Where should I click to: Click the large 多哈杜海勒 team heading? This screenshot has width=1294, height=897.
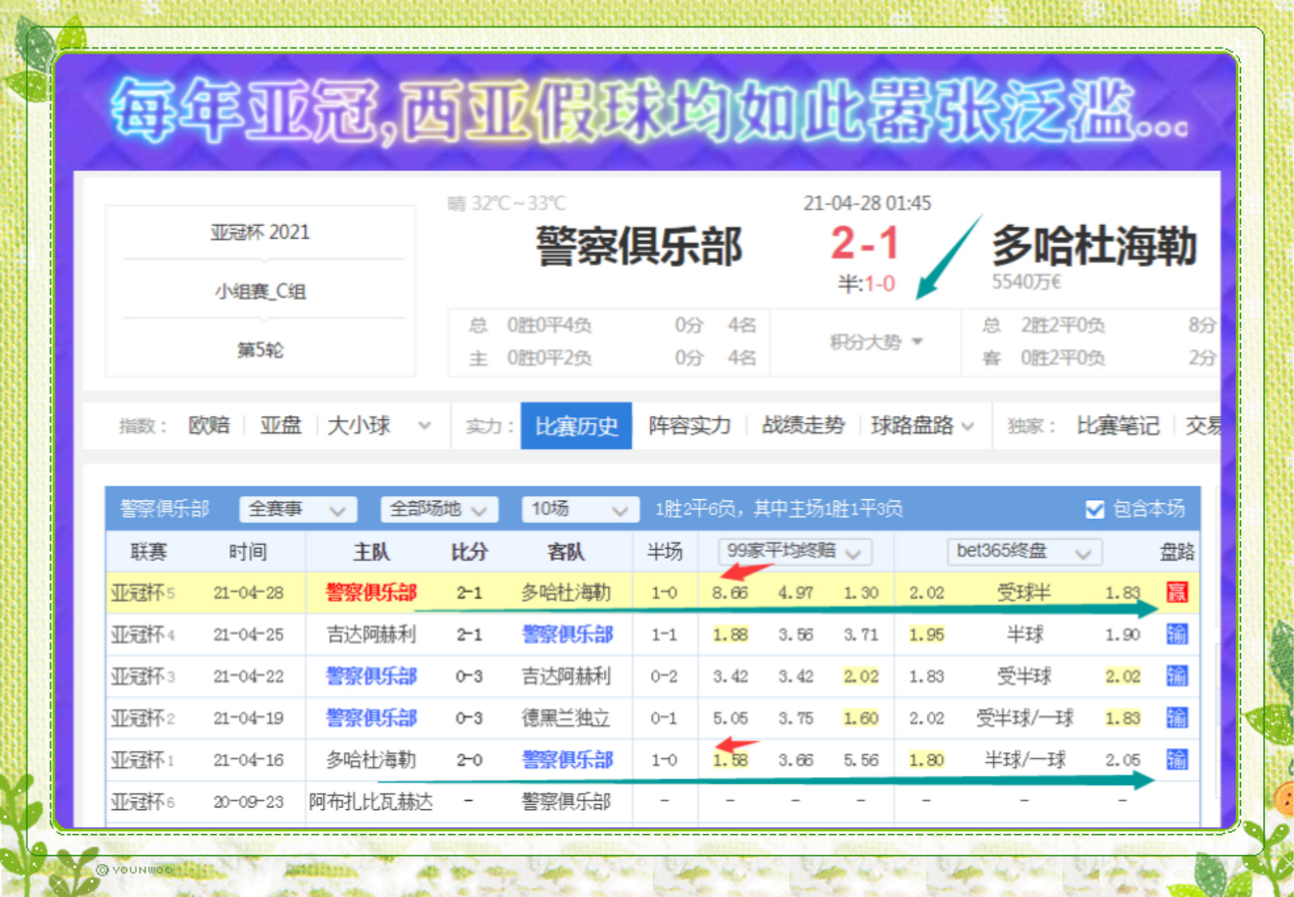pyautogui.click(x=1095, y=247)
